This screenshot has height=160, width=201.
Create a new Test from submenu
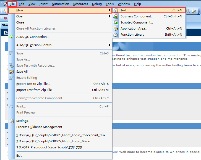[x=149, y=10]
